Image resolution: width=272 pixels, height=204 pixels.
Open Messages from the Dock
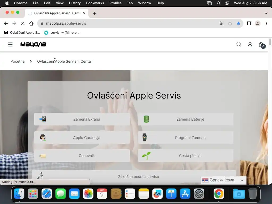61,194
